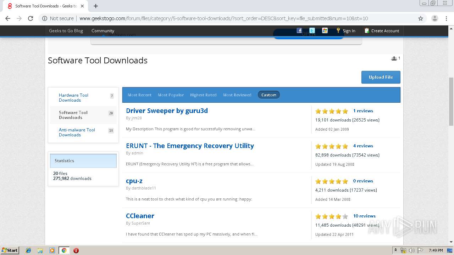Click the Twitter icon in the site header
Screen dimensions: 454x255
click(x=312, y=30)
